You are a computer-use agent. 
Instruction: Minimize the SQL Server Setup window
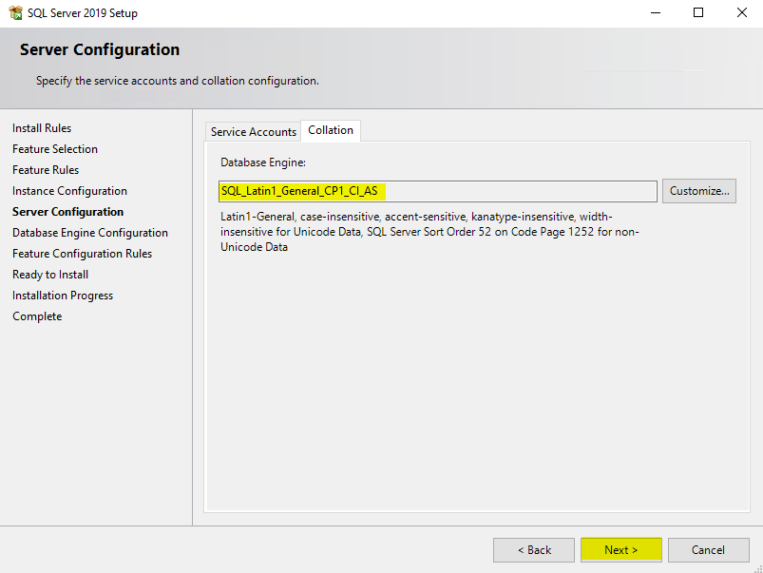click(656, 13)
